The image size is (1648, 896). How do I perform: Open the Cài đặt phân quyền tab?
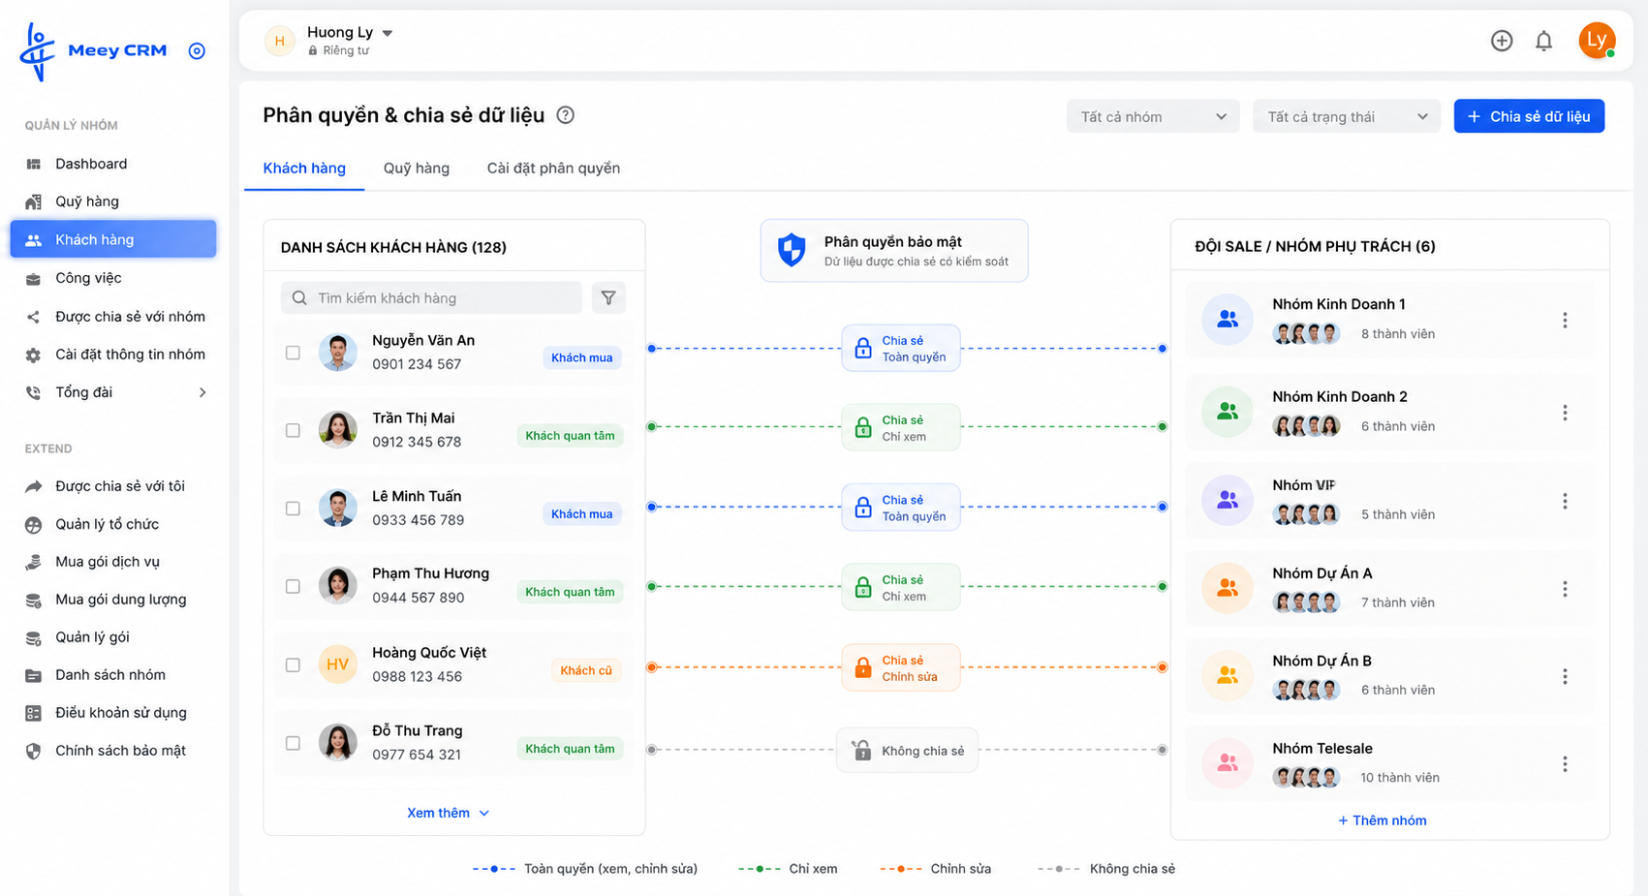coord(553,169)
